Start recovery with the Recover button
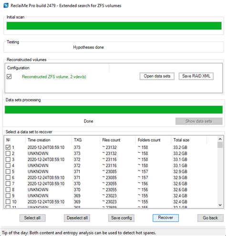 click(165, 218)
